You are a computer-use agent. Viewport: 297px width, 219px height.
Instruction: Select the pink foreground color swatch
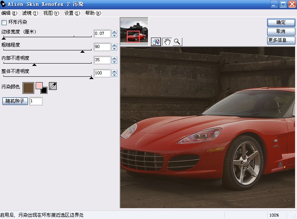tap(39, 86)
